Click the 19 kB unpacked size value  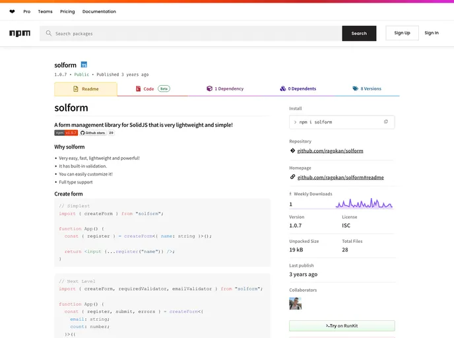[x=296, y=250]
